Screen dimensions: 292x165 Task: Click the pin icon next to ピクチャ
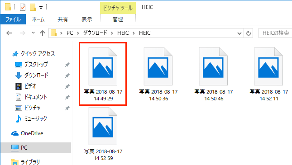coord(67,108)
